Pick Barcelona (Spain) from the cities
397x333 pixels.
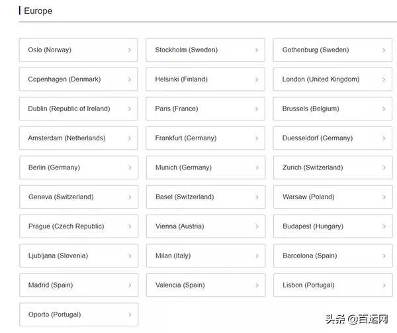[x=309, y=256]
